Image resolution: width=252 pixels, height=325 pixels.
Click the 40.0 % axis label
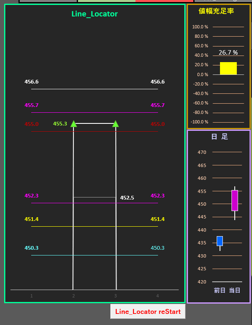(x=202, y=56)
